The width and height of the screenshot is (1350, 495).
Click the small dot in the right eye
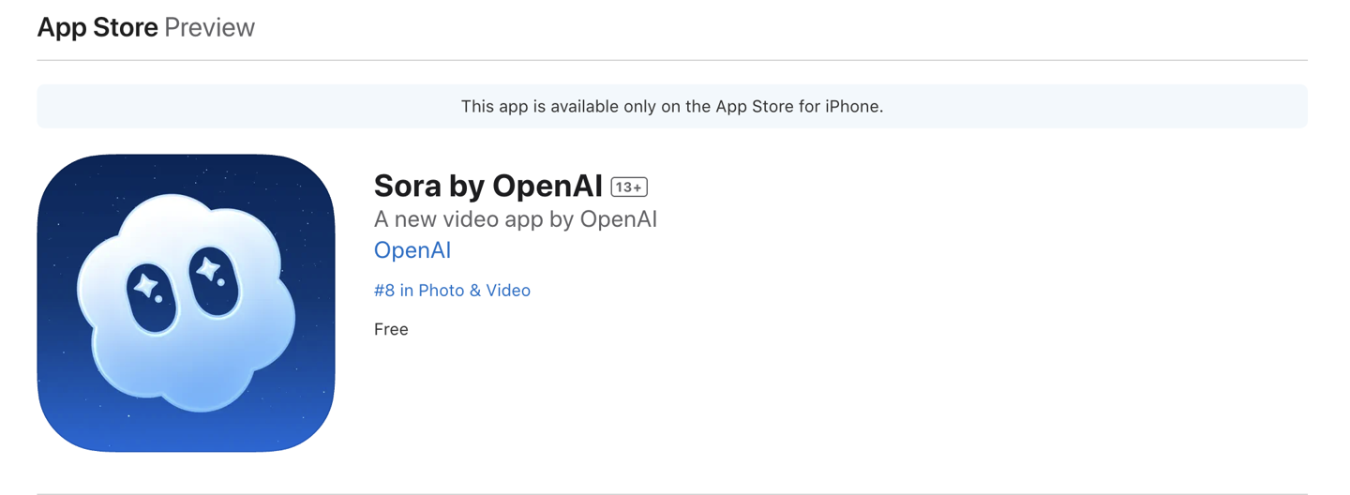pos(221,282)
